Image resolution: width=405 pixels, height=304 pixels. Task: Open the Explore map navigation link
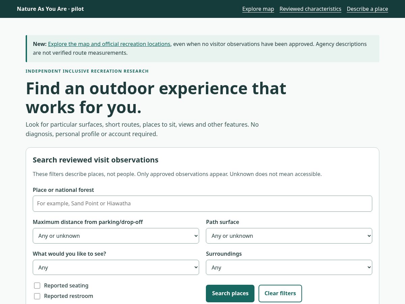[258, 9]
